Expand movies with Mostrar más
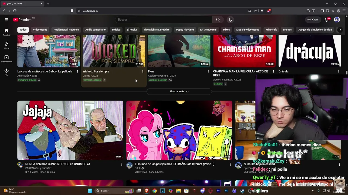The image size is (348, 195). 179,92
